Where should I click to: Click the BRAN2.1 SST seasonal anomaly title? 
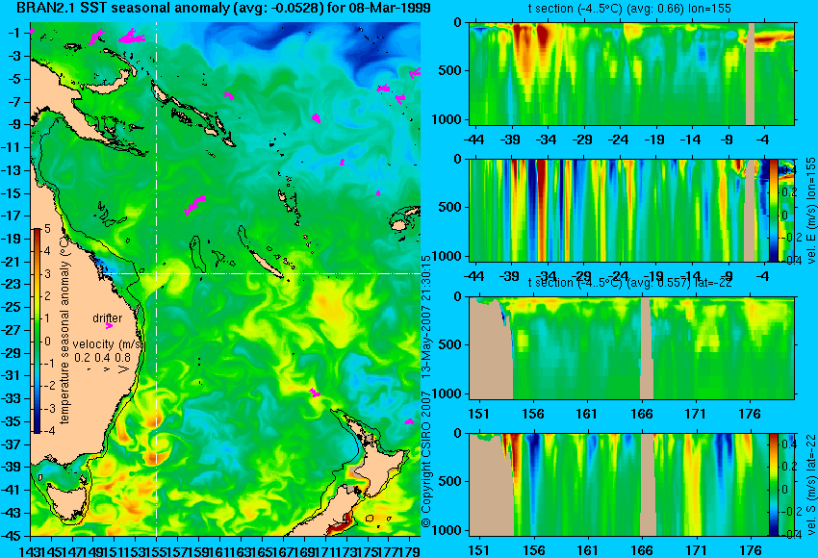tap(225, 8)
